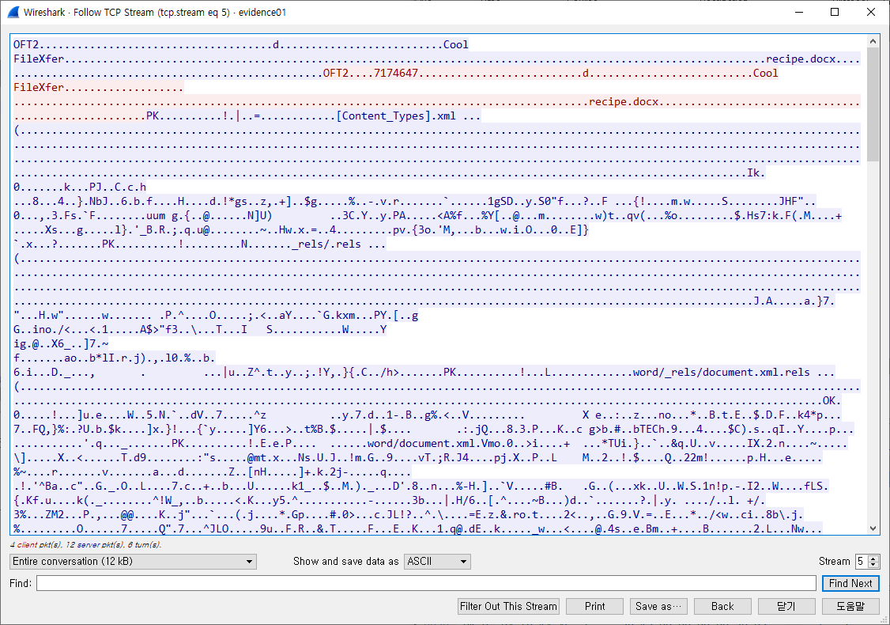The width and height of the screenshot is (890, 625).
Task: Click the [Content_Types].xml text
Action: coord(396,116)
